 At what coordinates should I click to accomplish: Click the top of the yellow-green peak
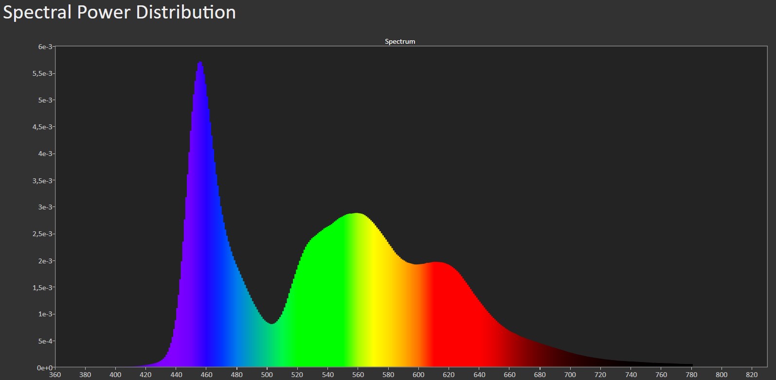click(x=357, y=214)
